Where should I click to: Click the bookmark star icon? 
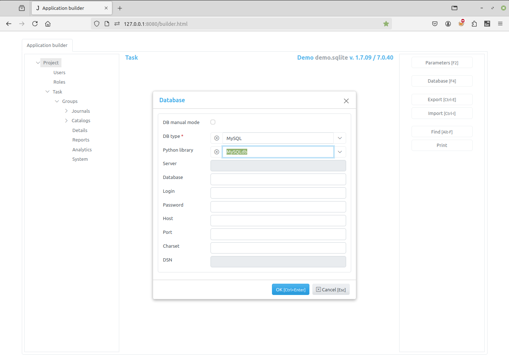click(386, 24)
